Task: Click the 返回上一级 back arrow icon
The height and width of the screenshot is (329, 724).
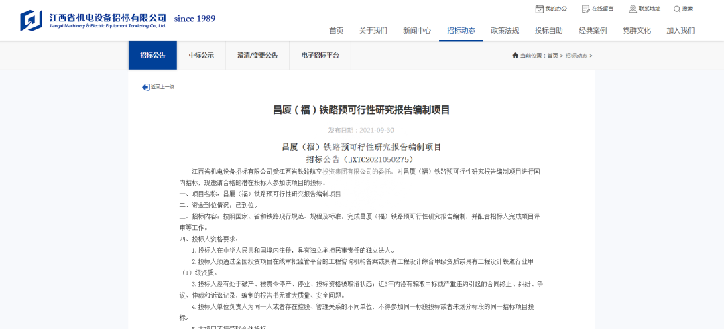Action: tap(145, 87)
